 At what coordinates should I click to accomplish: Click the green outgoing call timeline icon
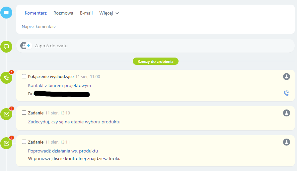coord(6,78)
